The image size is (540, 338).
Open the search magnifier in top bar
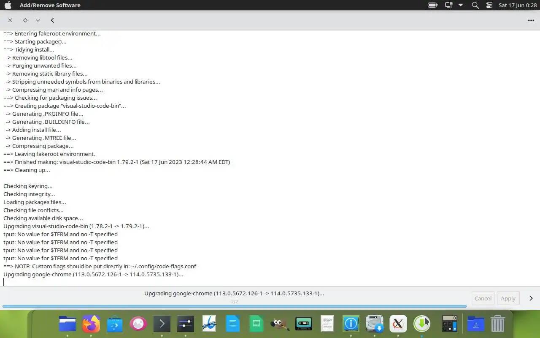point(475,5)
